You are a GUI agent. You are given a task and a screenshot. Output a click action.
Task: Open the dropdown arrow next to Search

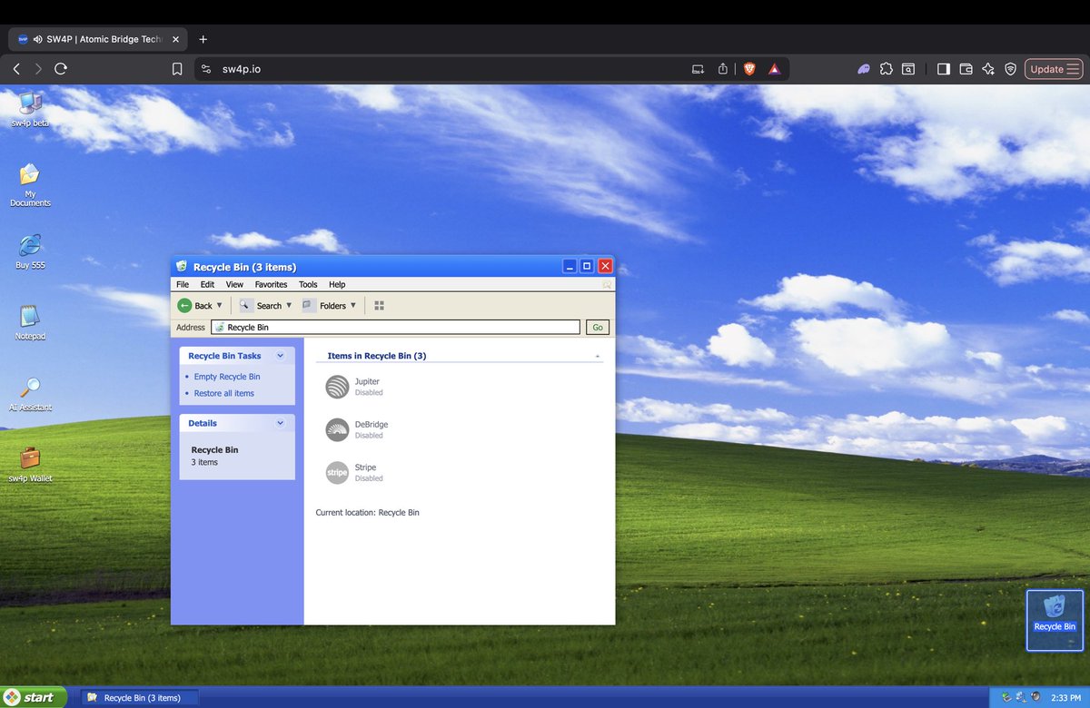coord(289,306)
